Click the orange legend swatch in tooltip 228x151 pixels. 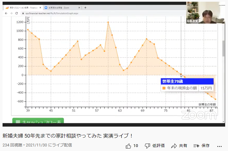(x=164, y=88)
